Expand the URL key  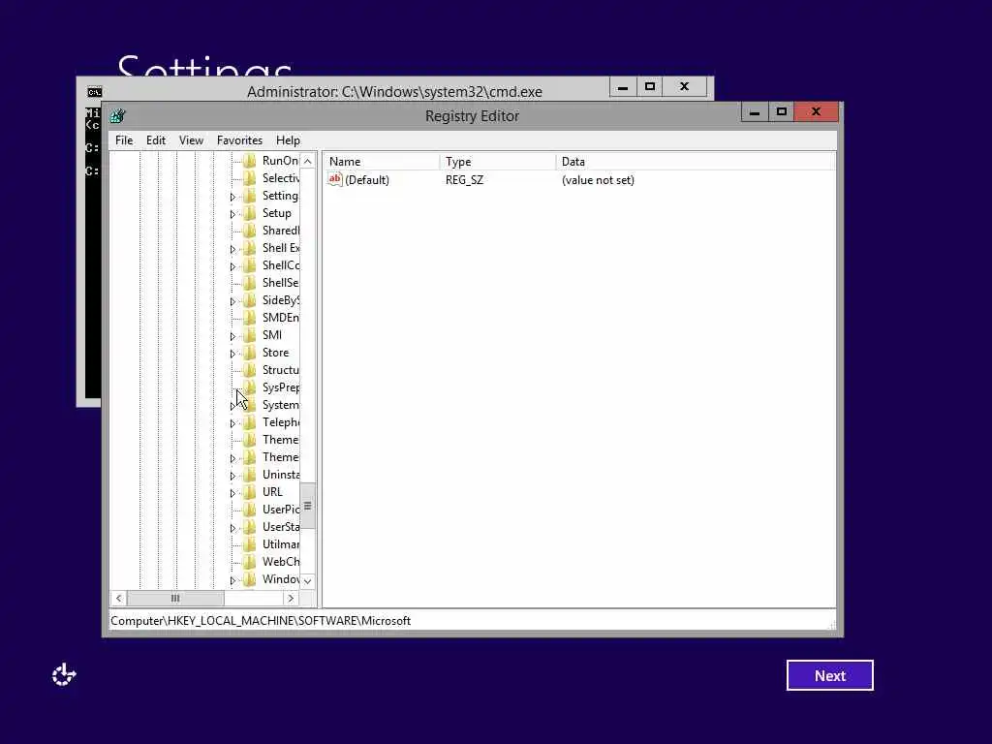point(232,493)
